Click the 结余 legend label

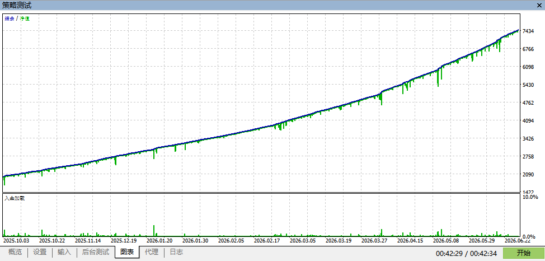click(x=10, y=19)
